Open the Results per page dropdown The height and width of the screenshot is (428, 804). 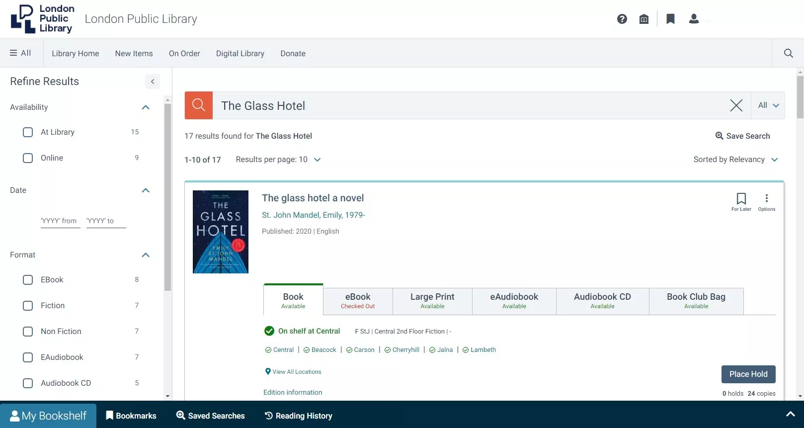click(x=278, y=160)
